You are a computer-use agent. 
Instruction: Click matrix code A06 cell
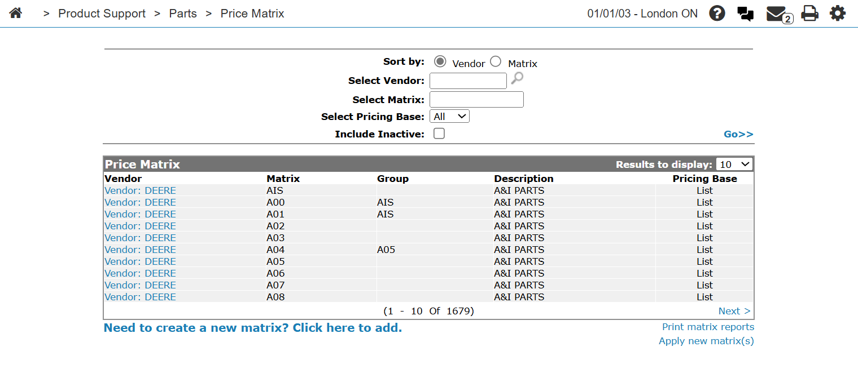[275, 273]
